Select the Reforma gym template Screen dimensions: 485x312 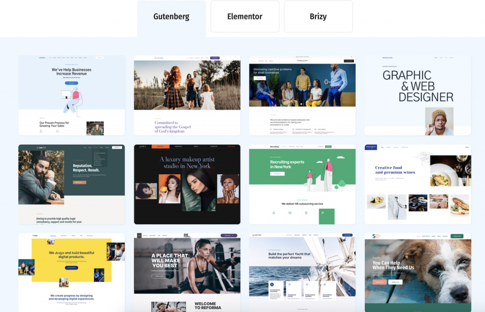[x=187, y=272]
